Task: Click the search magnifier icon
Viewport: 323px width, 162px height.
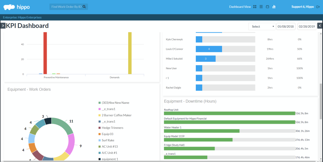Action: [84, 7]
